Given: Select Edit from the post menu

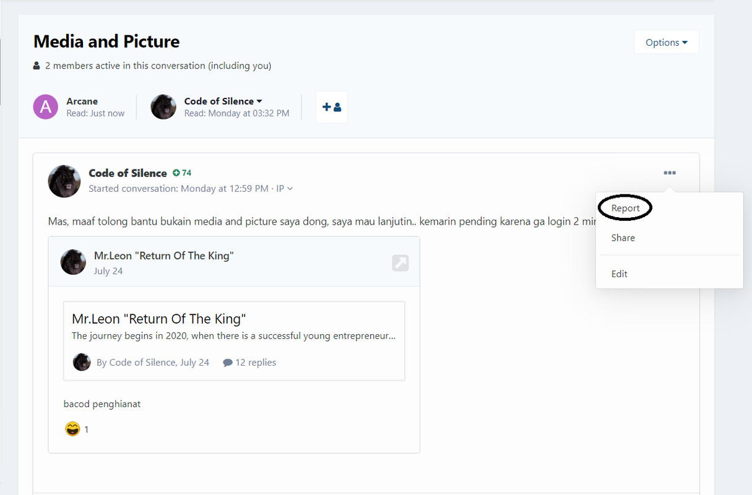Looking at the screenshot, I should [620, 273].
